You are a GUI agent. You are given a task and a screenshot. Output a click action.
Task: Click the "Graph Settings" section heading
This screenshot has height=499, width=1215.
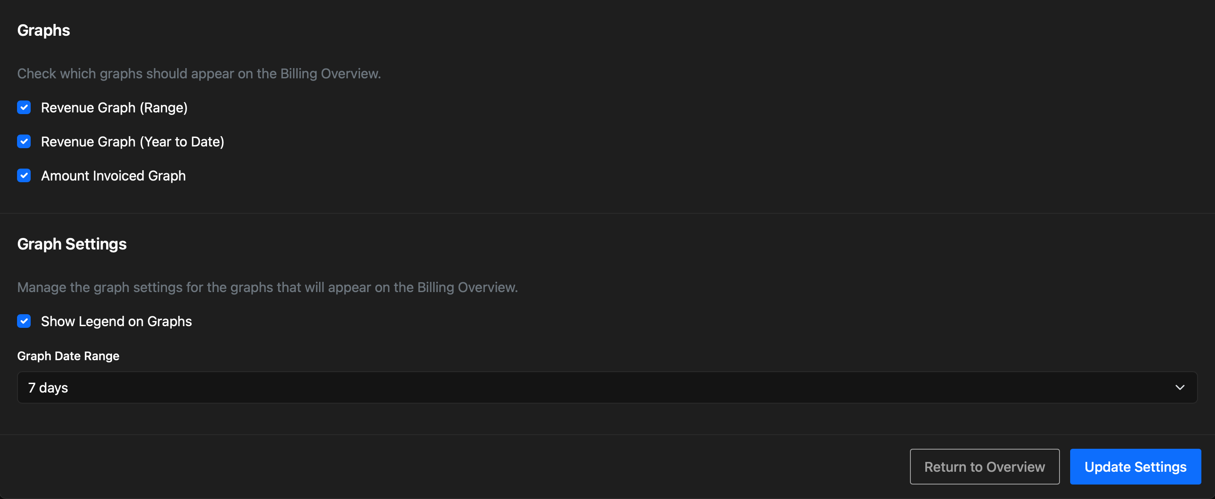[x=72, y=244]
